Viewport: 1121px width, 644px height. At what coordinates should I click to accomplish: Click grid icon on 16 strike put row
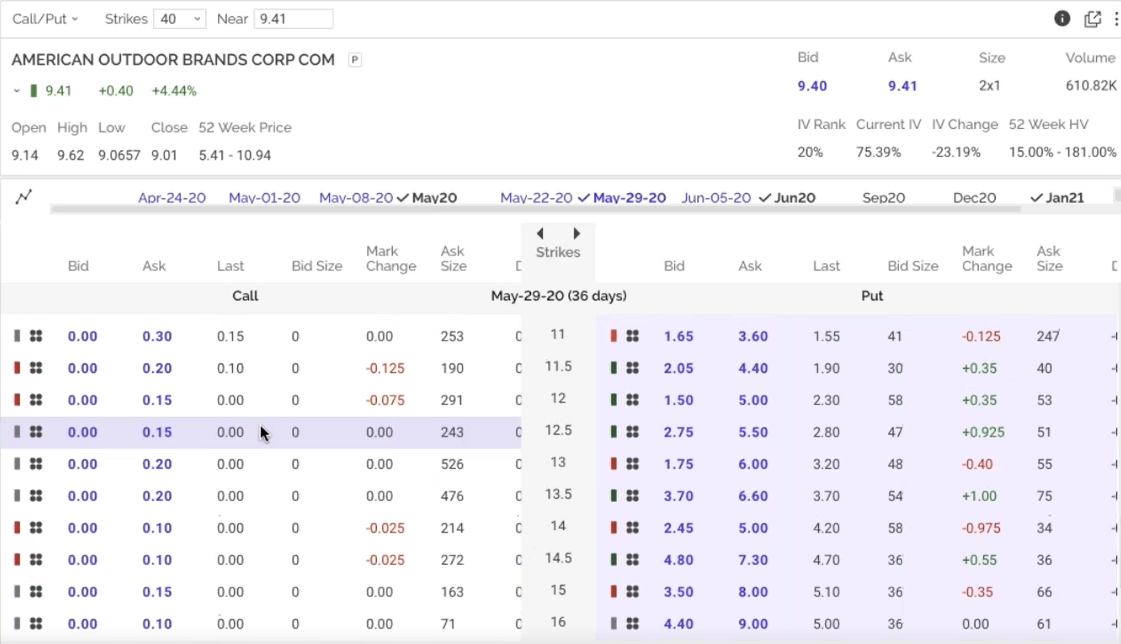(x=632, y=624)
